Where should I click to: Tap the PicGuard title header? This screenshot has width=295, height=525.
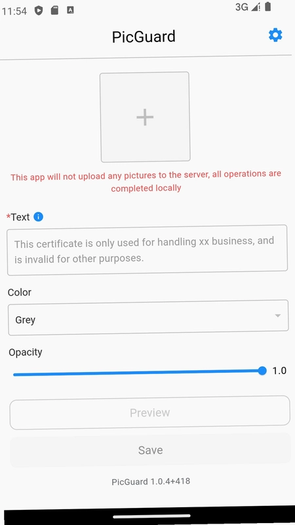[x=144, y=37]
